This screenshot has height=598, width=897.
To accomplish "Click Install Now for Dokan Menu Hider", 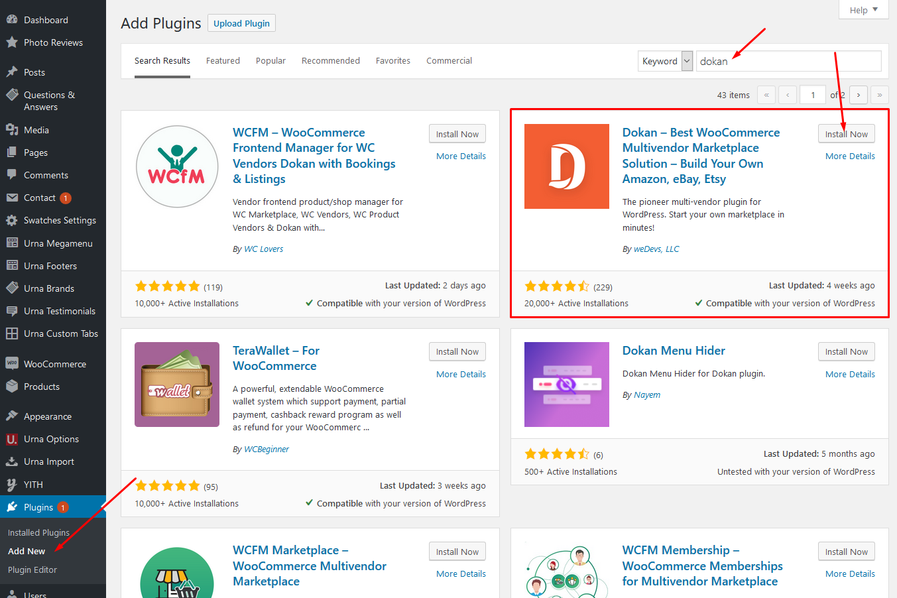I will pos(847,351).
